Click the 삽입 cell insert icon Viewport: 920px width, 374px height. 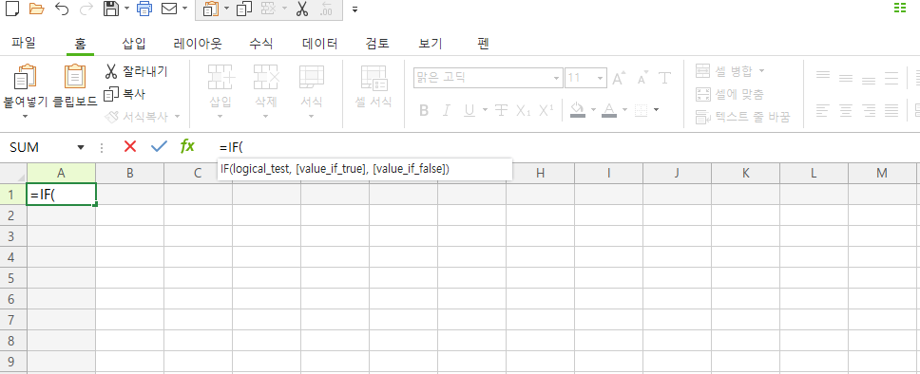pos(220,77)
